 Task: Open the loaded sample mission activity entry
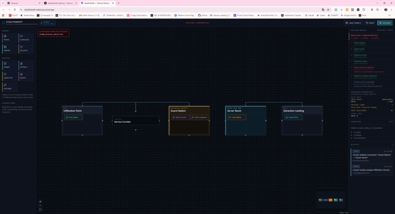[x=372, y=170]
